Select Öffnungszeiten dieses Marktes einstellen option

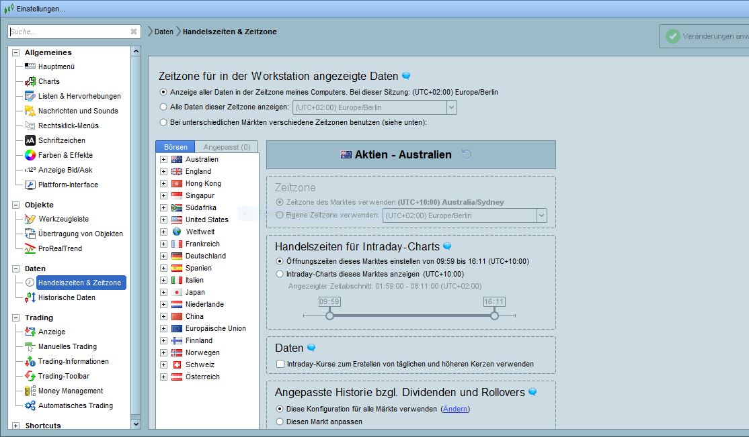coord(280,261)
